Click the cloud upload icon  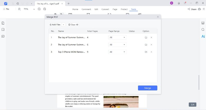coord(199,9)
